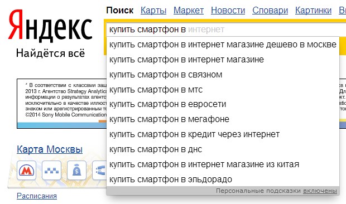The width and height of the screenshot is (346, 204).
Task: Open the Новости section
Action: pyautogui.click(x=228, y=11)
